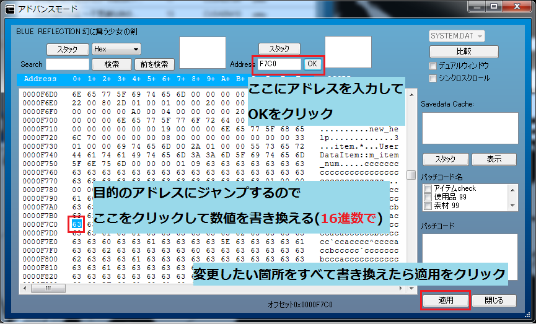Screen dimensions: 536x324
Task: Click the 適用 apply button
Action: pos(446,300)
